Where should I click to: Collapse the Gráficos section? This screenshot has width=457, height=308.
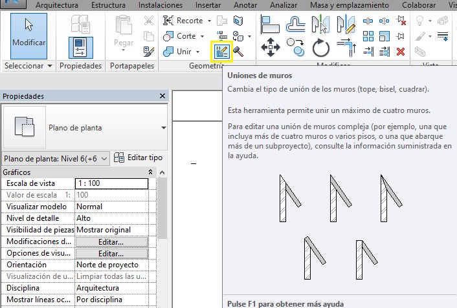pyautogui.click(x=151, y=172)
